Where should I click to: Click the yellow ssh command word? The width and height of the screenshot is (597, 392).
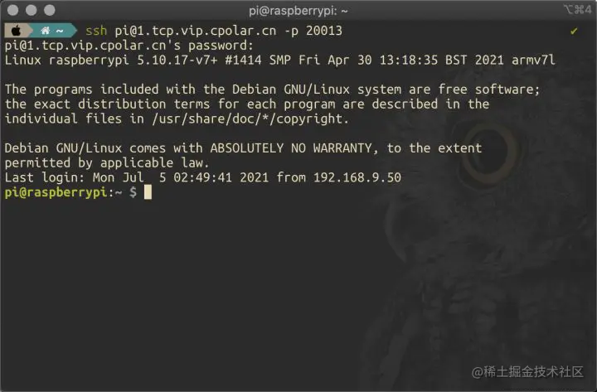(96, 31)
